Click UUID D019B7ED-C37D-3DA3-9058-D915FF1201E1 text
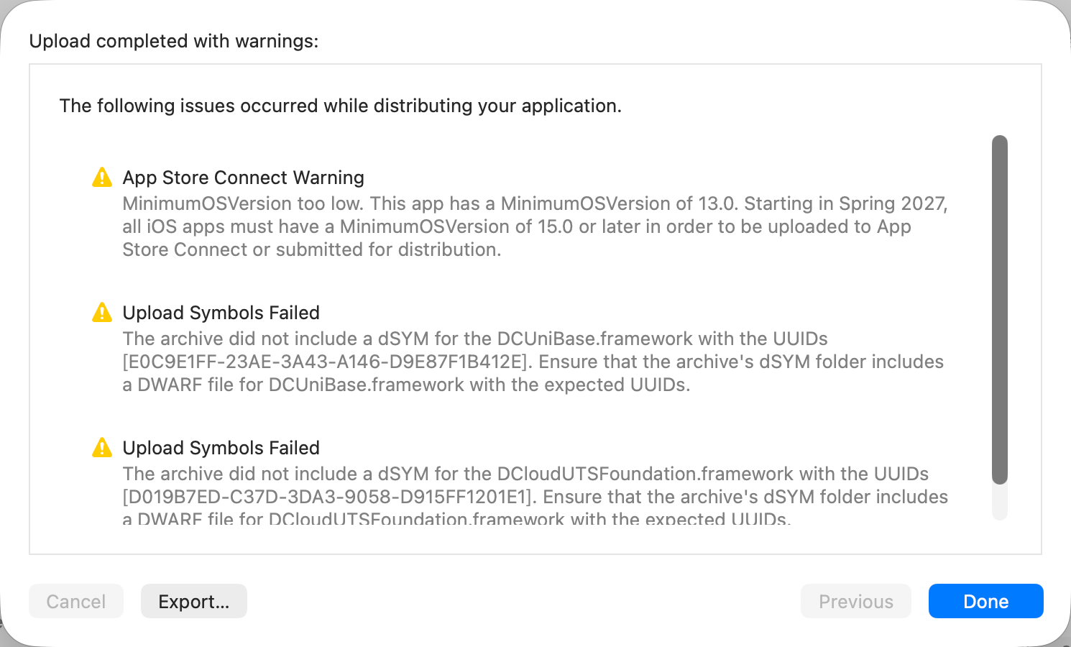Screen dimensions: 1071x647 tap(330, 497)
